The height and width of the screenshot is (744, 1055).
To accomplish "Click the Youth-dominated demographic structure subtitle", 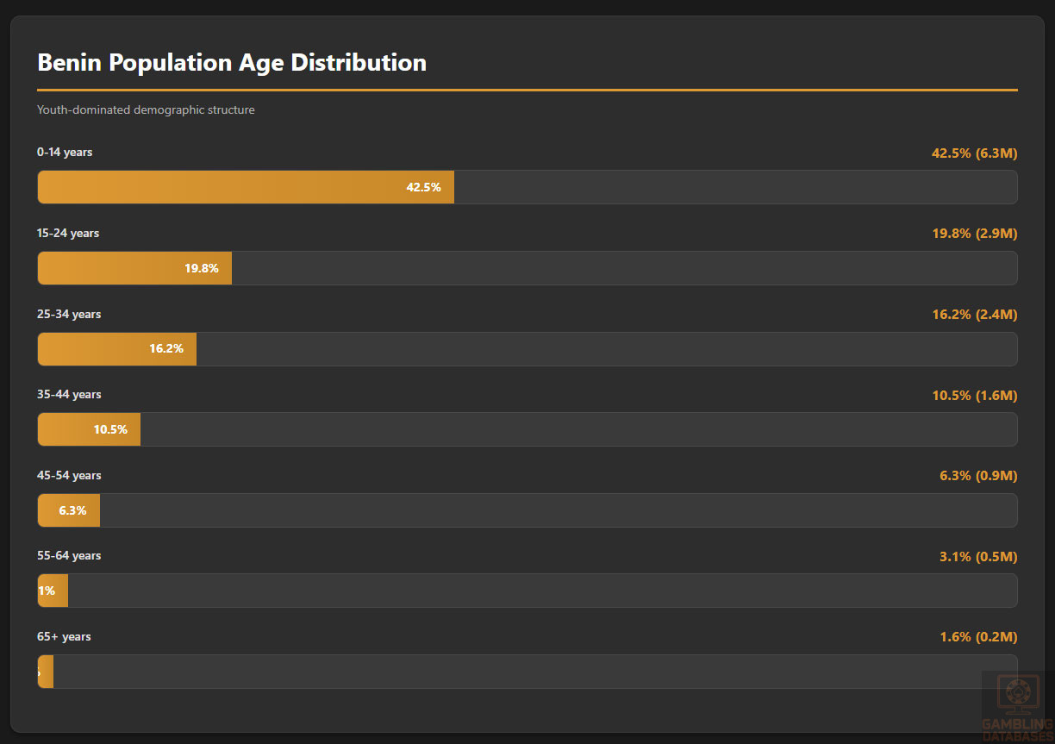I will click(146, 110).
